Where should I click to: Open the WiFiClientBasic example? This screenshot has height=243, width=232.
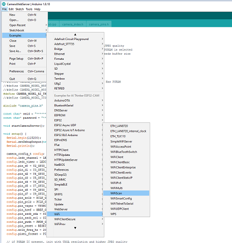pyautogui.click(x=126, y=162)
